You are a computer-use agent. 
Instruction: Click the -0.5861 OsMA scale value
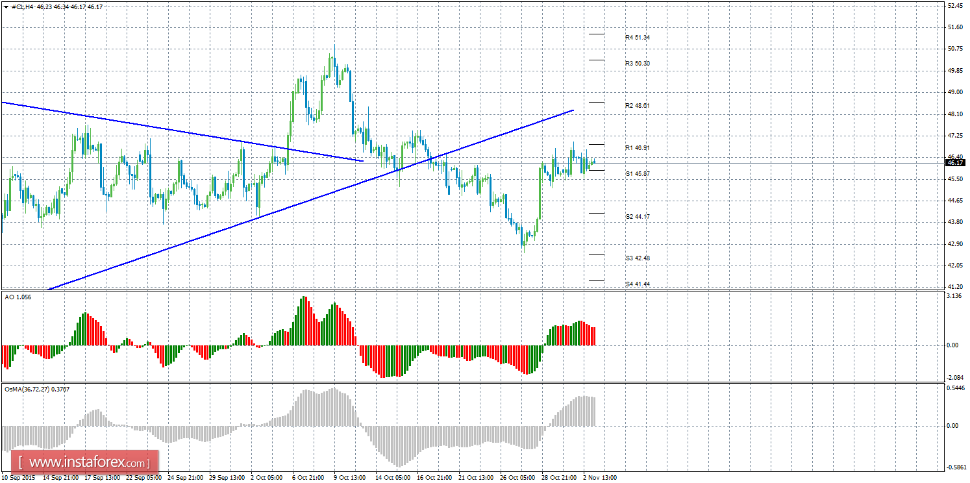[x=956, y=467]
